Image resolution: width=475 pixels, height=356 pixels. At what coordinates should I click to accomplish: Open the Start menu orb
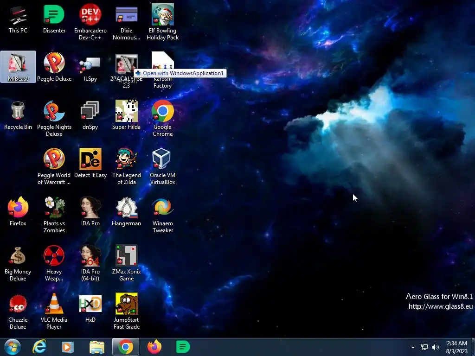click(12, 347)
